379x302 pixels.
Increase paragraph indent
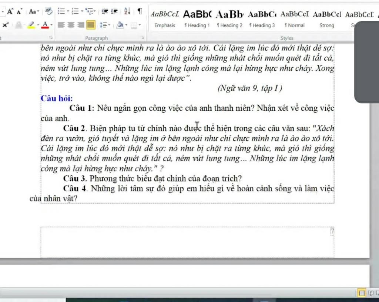[x=114, y=11]
